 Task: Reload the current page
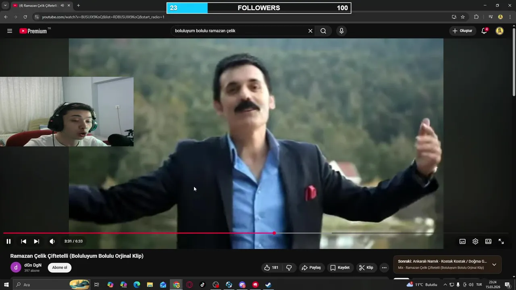[x=25, y=17]
